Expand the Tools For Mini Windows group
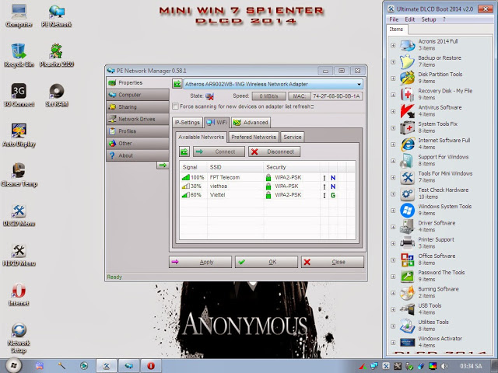Screen dimensions: 498x373 pos(393,177)
